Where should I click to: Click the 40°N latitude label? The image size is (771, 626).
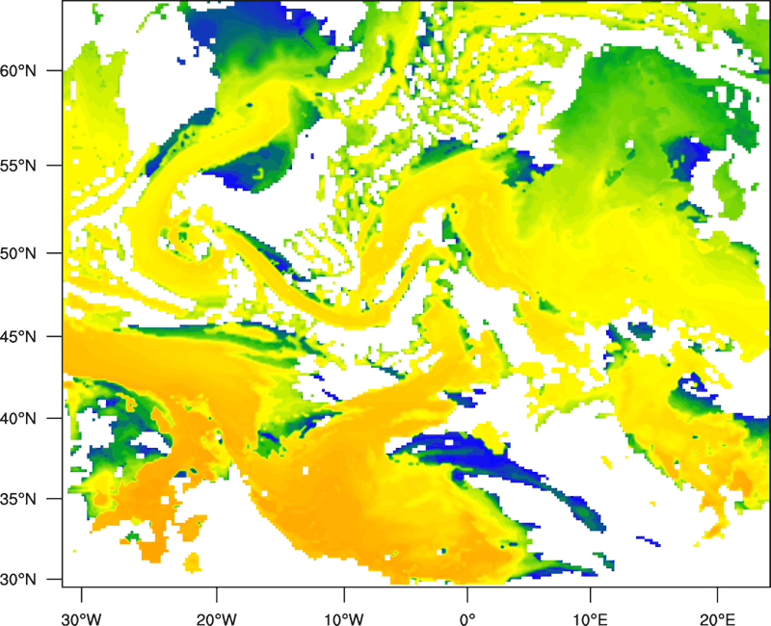click(18, 418)
